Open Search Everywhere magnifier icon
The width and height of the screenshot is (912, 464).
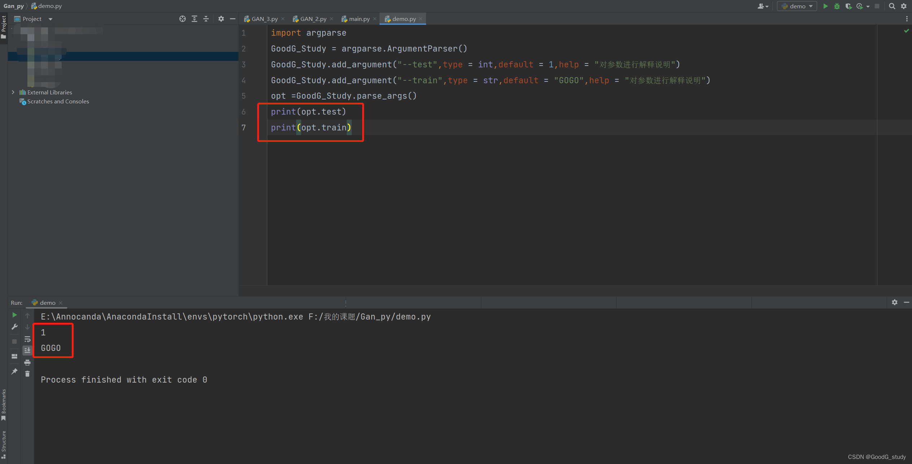click(892, 6)
